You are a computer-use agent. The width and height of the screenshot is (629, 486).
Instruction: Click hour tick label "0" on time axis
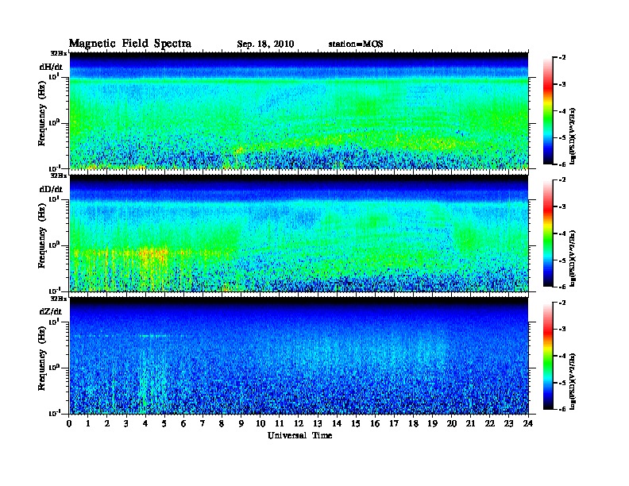pyautogui.click(x=69, y=424)
